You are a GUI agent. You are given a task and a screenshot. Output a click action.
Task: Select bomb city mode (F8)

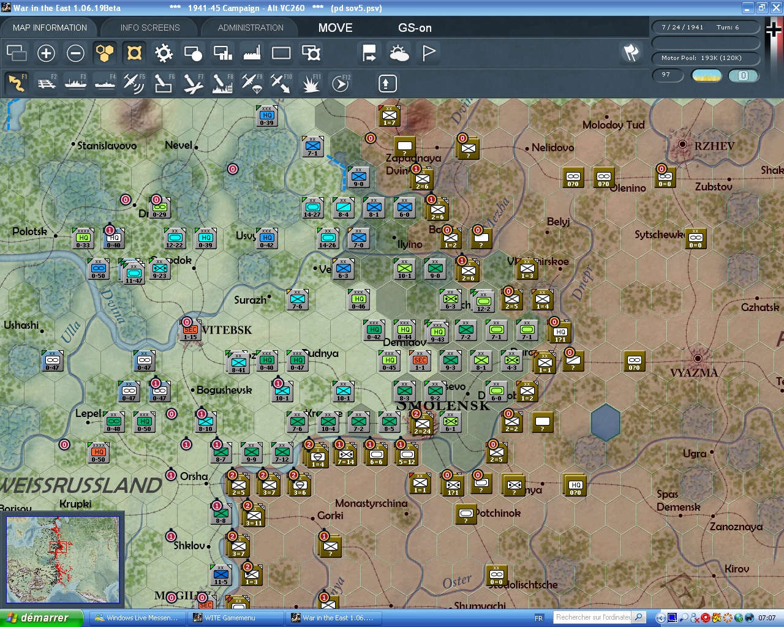tap(222, 83)
